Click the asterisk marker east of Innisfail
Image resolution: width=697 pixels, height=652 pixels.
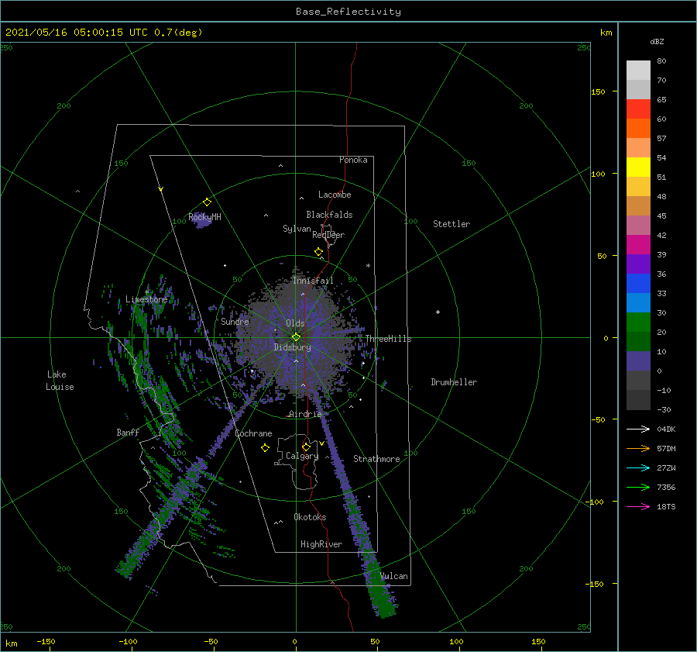[x=368, y=266]
